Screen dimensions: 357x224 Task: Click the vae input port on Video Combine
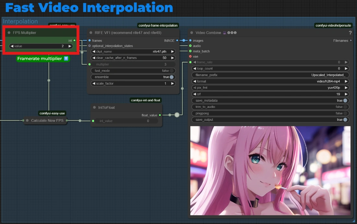190,56
